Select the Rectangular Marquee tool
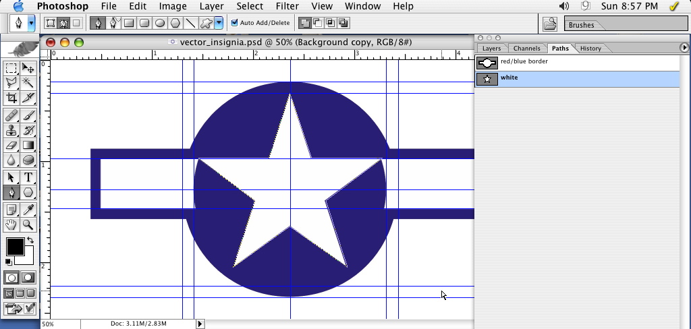This screenshot has width=691, height=329. (11, 68)
